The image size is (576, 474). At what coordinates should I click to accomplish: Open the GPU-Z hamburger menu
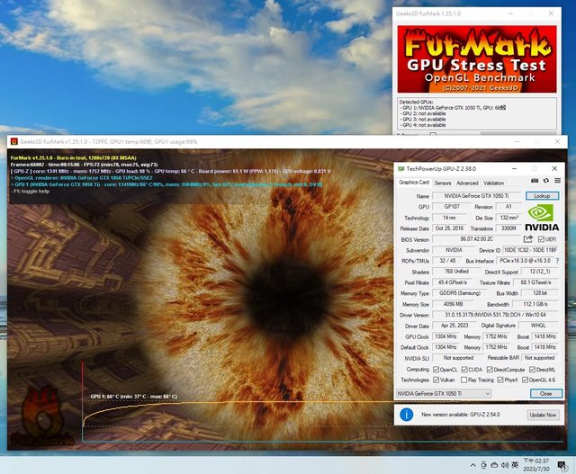coord(557,183)
